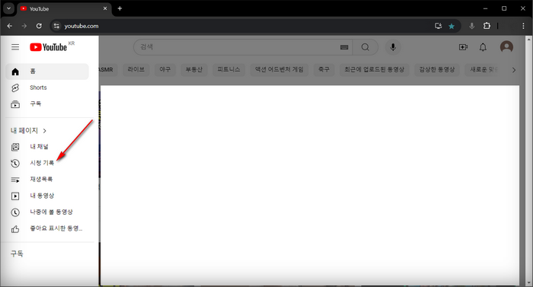Image resolution: width=533 pixels, height=287 pixels.
Task: Select the 부동산 filter chip
Action: coord(193,69)
